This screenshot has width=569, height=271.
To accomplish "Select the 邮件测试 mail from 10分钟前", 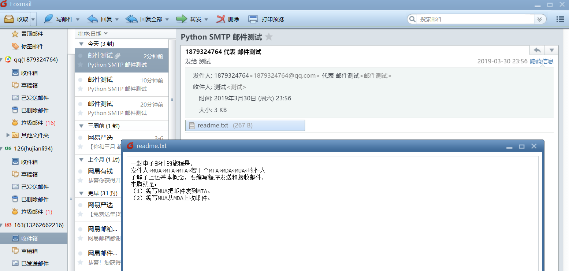I will (122, 84).
